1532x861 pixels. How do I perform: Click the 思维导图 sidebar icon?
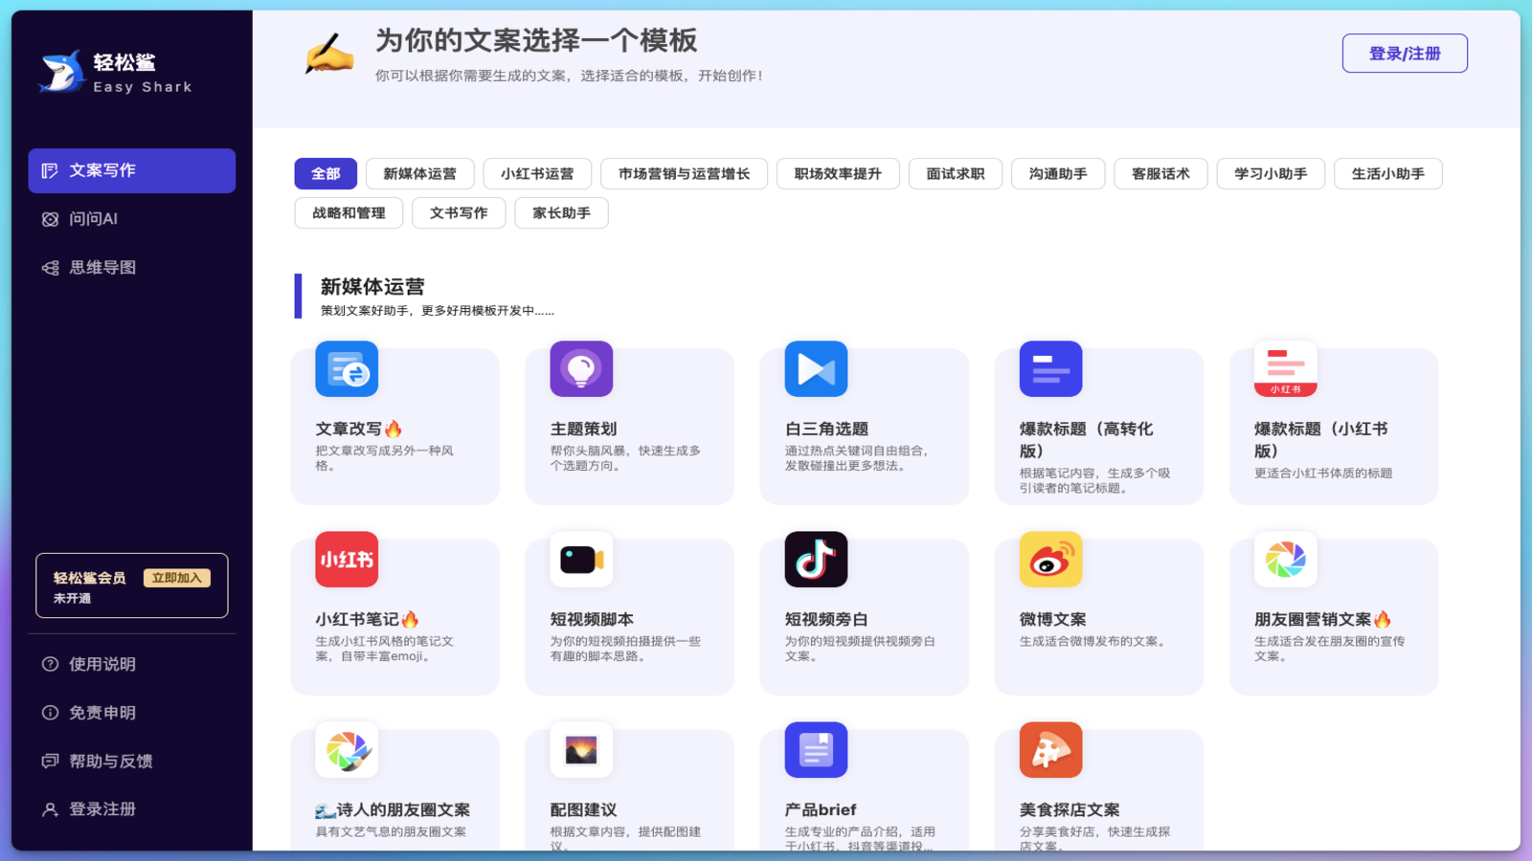click(50, 268)
